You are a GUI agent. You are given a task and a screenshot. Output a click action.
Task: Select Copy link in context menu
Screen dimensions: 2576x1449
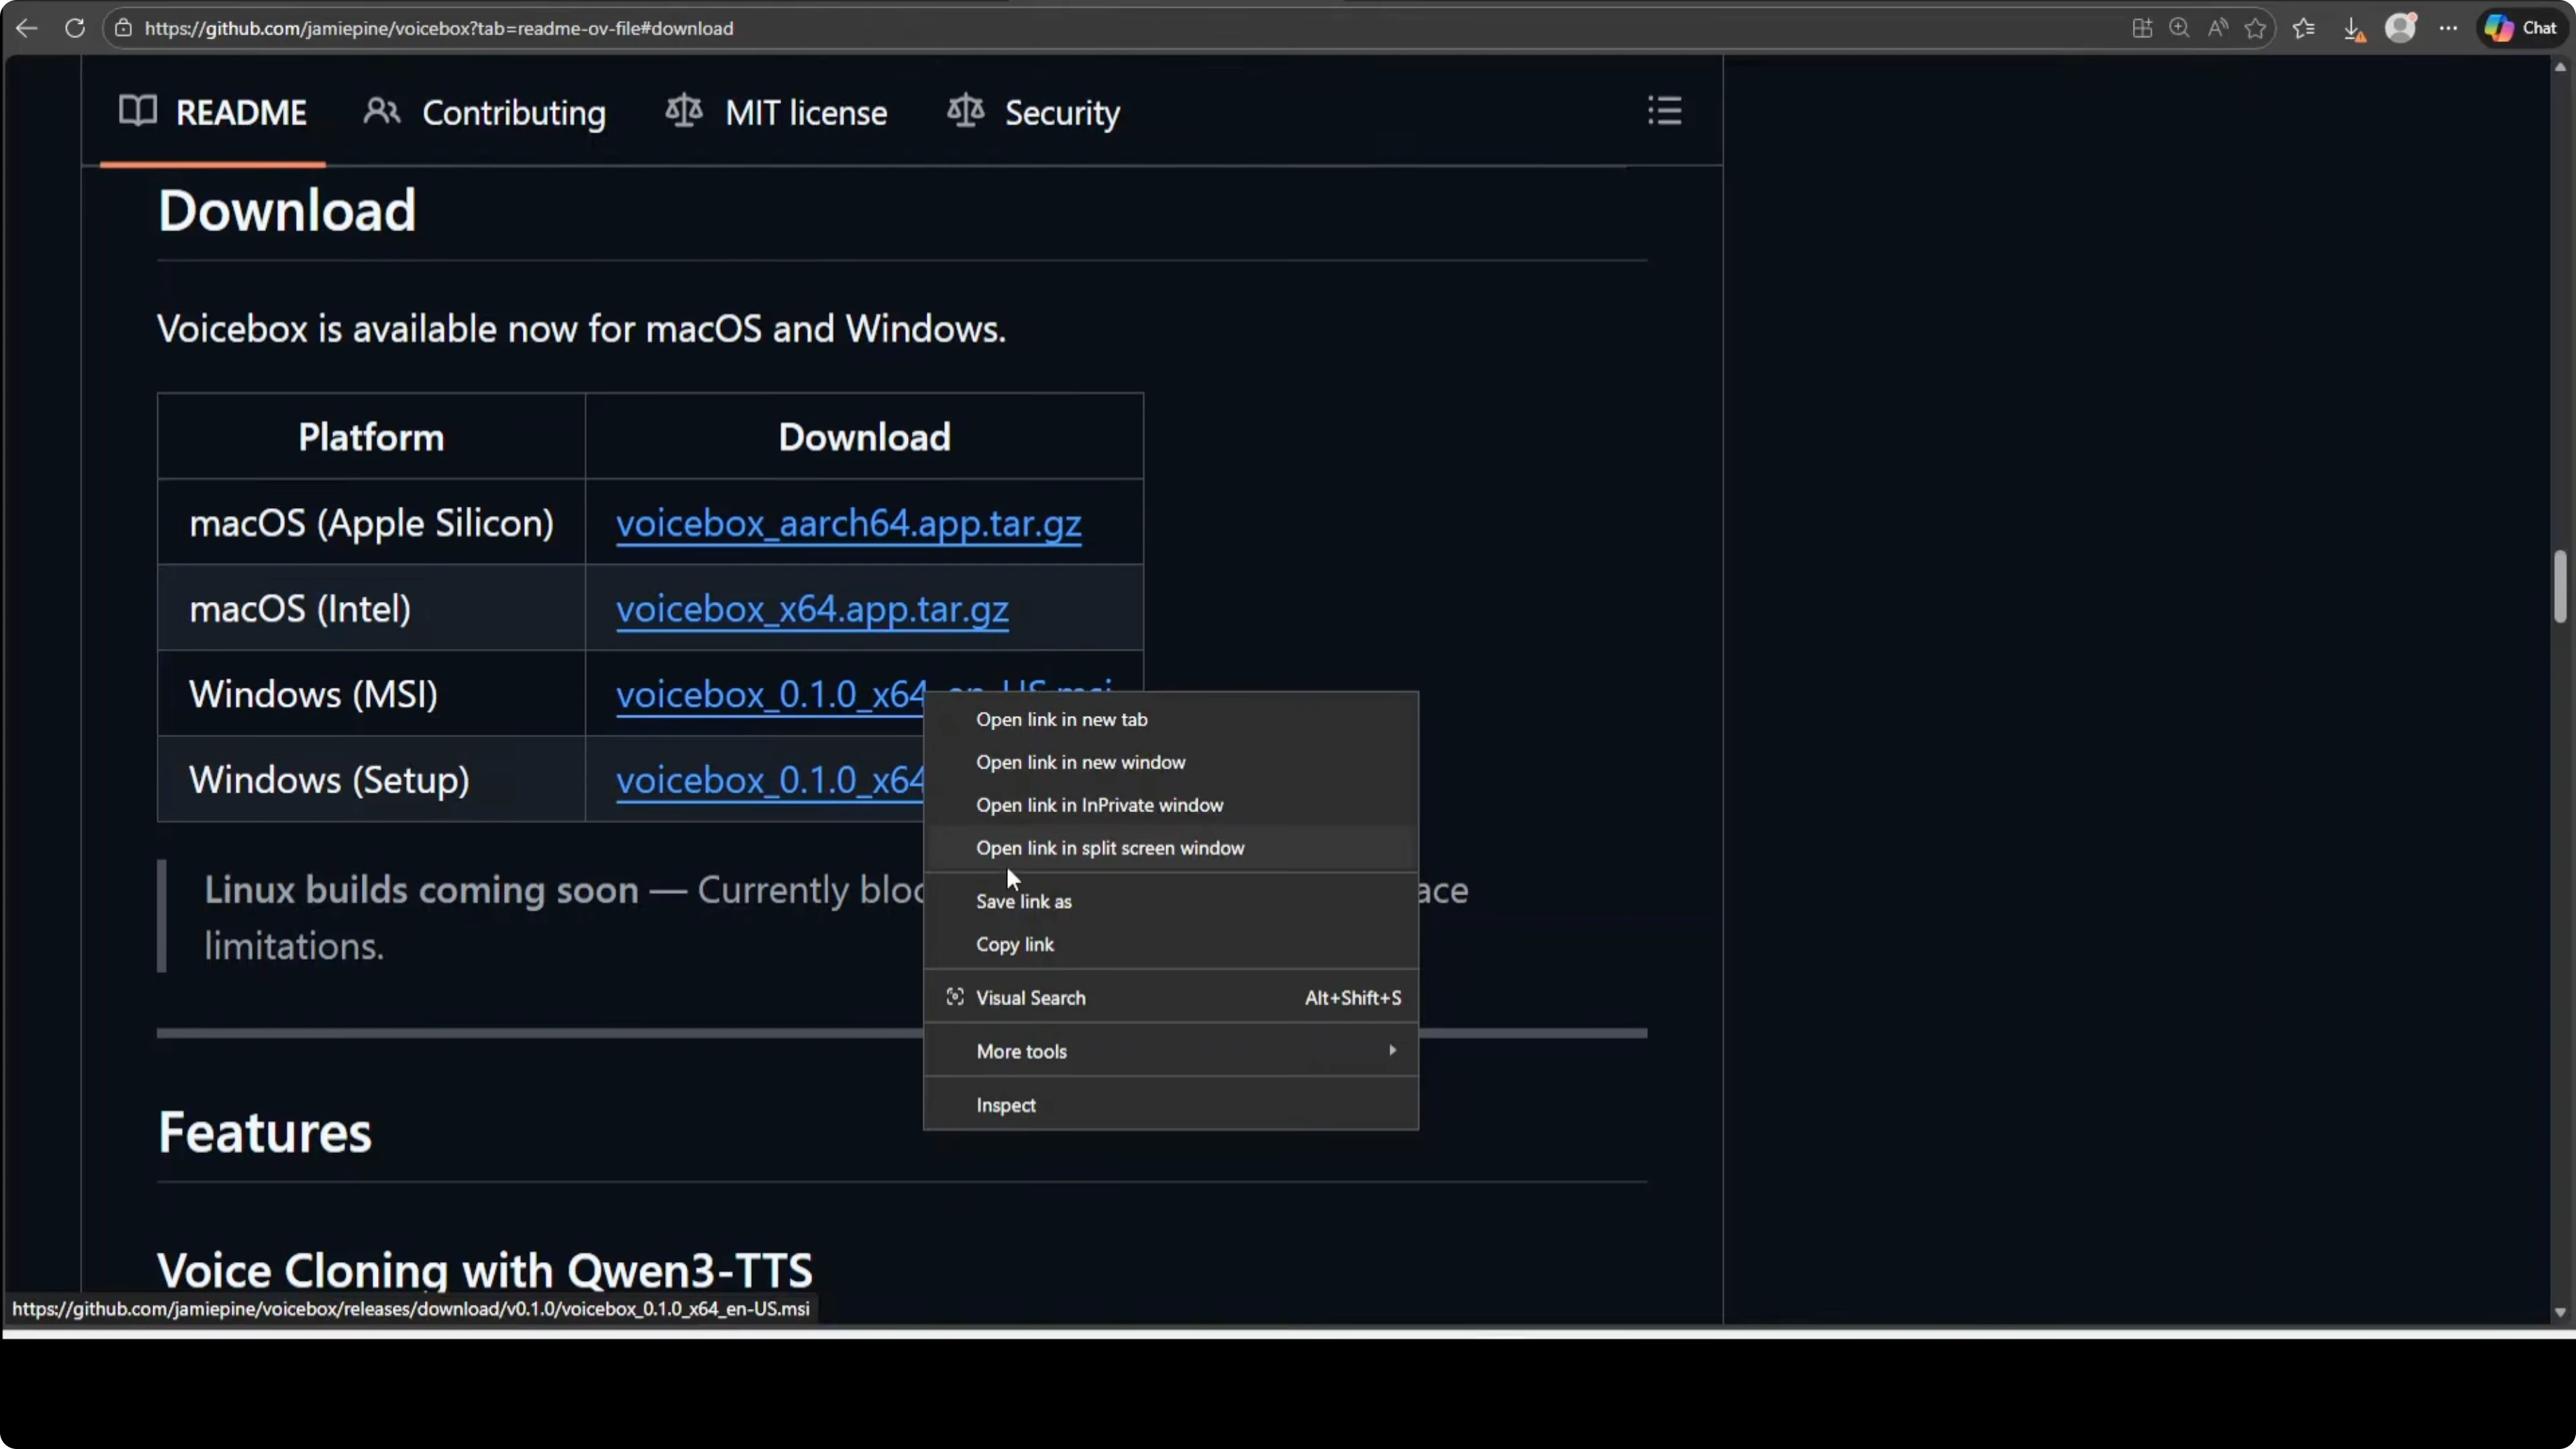[1014, 944]
